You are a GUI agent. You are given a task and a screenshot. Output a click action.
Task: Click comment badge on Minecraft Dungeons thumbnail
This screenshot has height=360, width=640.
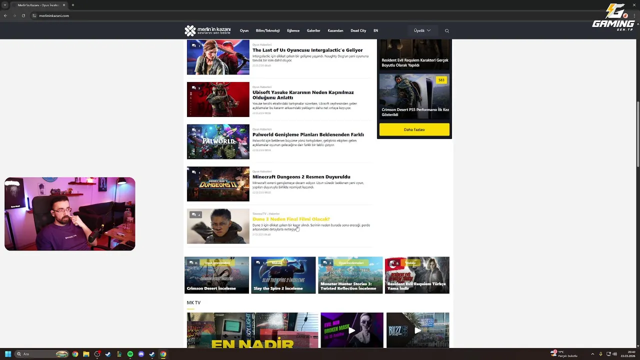[196, 172]
